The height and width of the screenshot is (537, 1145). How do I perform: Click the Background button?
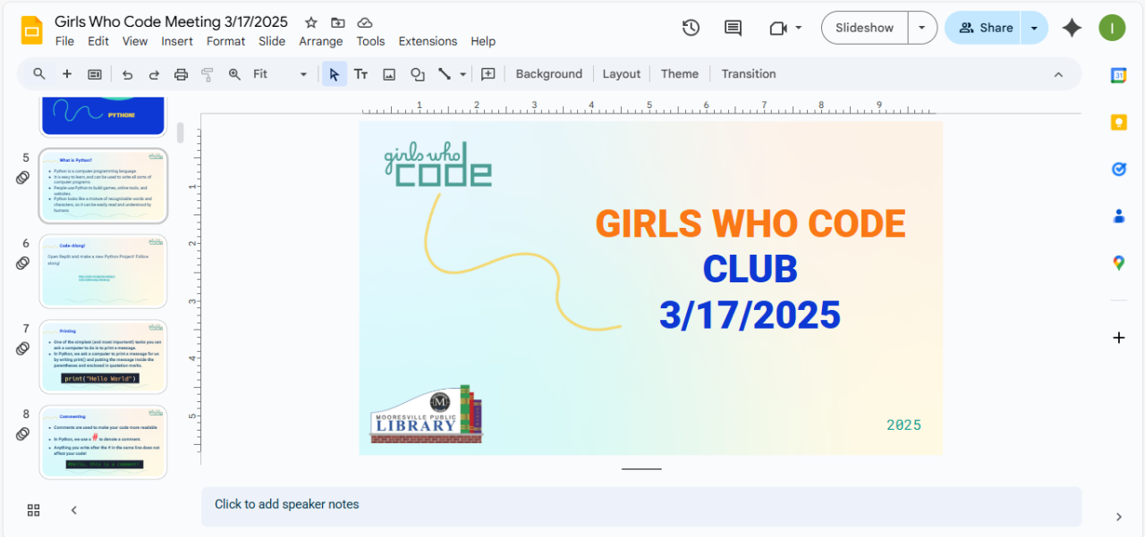[548, 74]
